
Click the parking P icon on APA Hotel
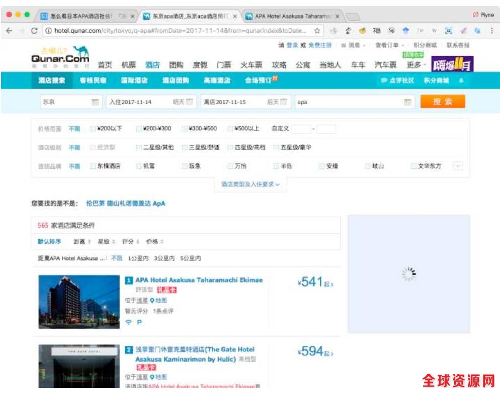click(139, 322)
